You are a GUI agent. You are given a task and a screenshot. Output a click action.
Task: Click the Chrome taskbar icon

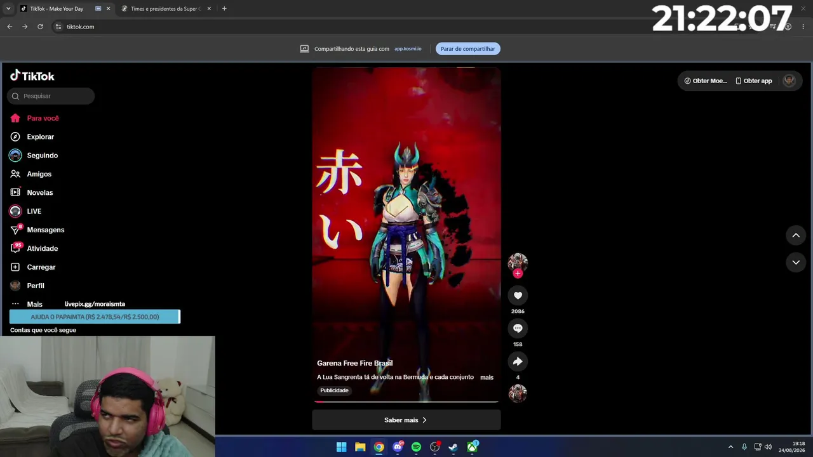tap(379, 447)
